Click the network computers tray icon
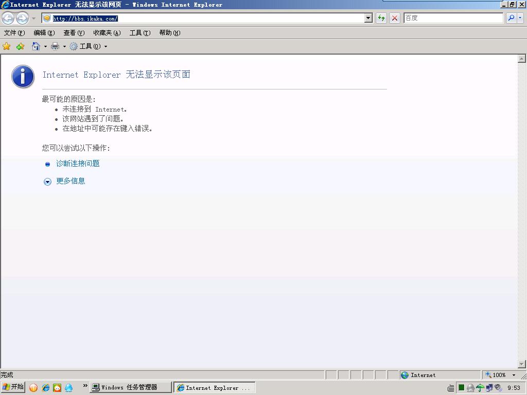This screenshot has height=395, width=527. click(x=489, y=388)
